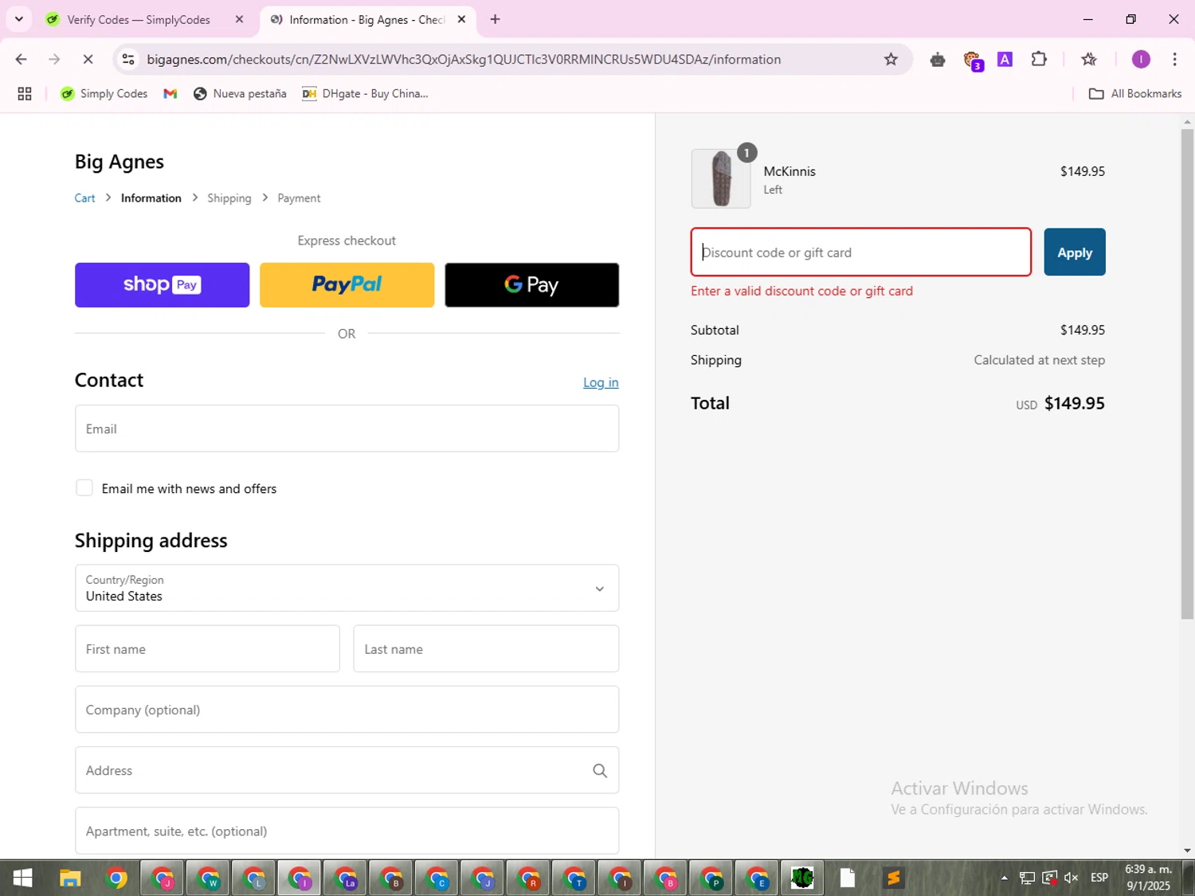Click the ESP language indicator
The image size is (1195, 896).
(1099, 878)
